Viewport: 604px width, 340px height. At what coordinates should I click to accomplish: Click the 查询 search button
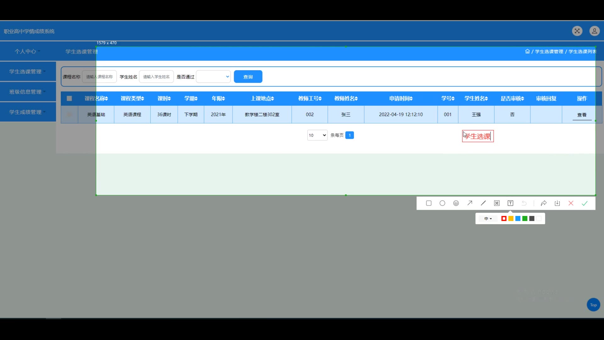[248, 77]
